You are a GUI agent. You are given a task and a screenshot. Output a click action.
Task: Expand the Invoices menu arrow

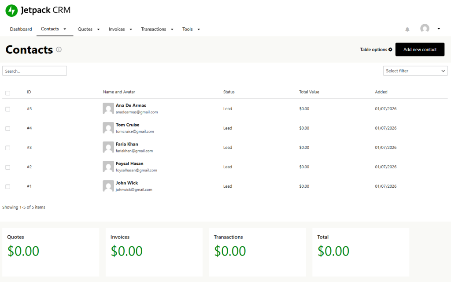pyautogui.click(x=131, y=30)
